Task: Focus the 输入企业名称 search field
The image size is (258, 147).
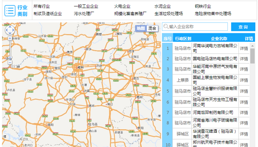Action: (195, 26)
